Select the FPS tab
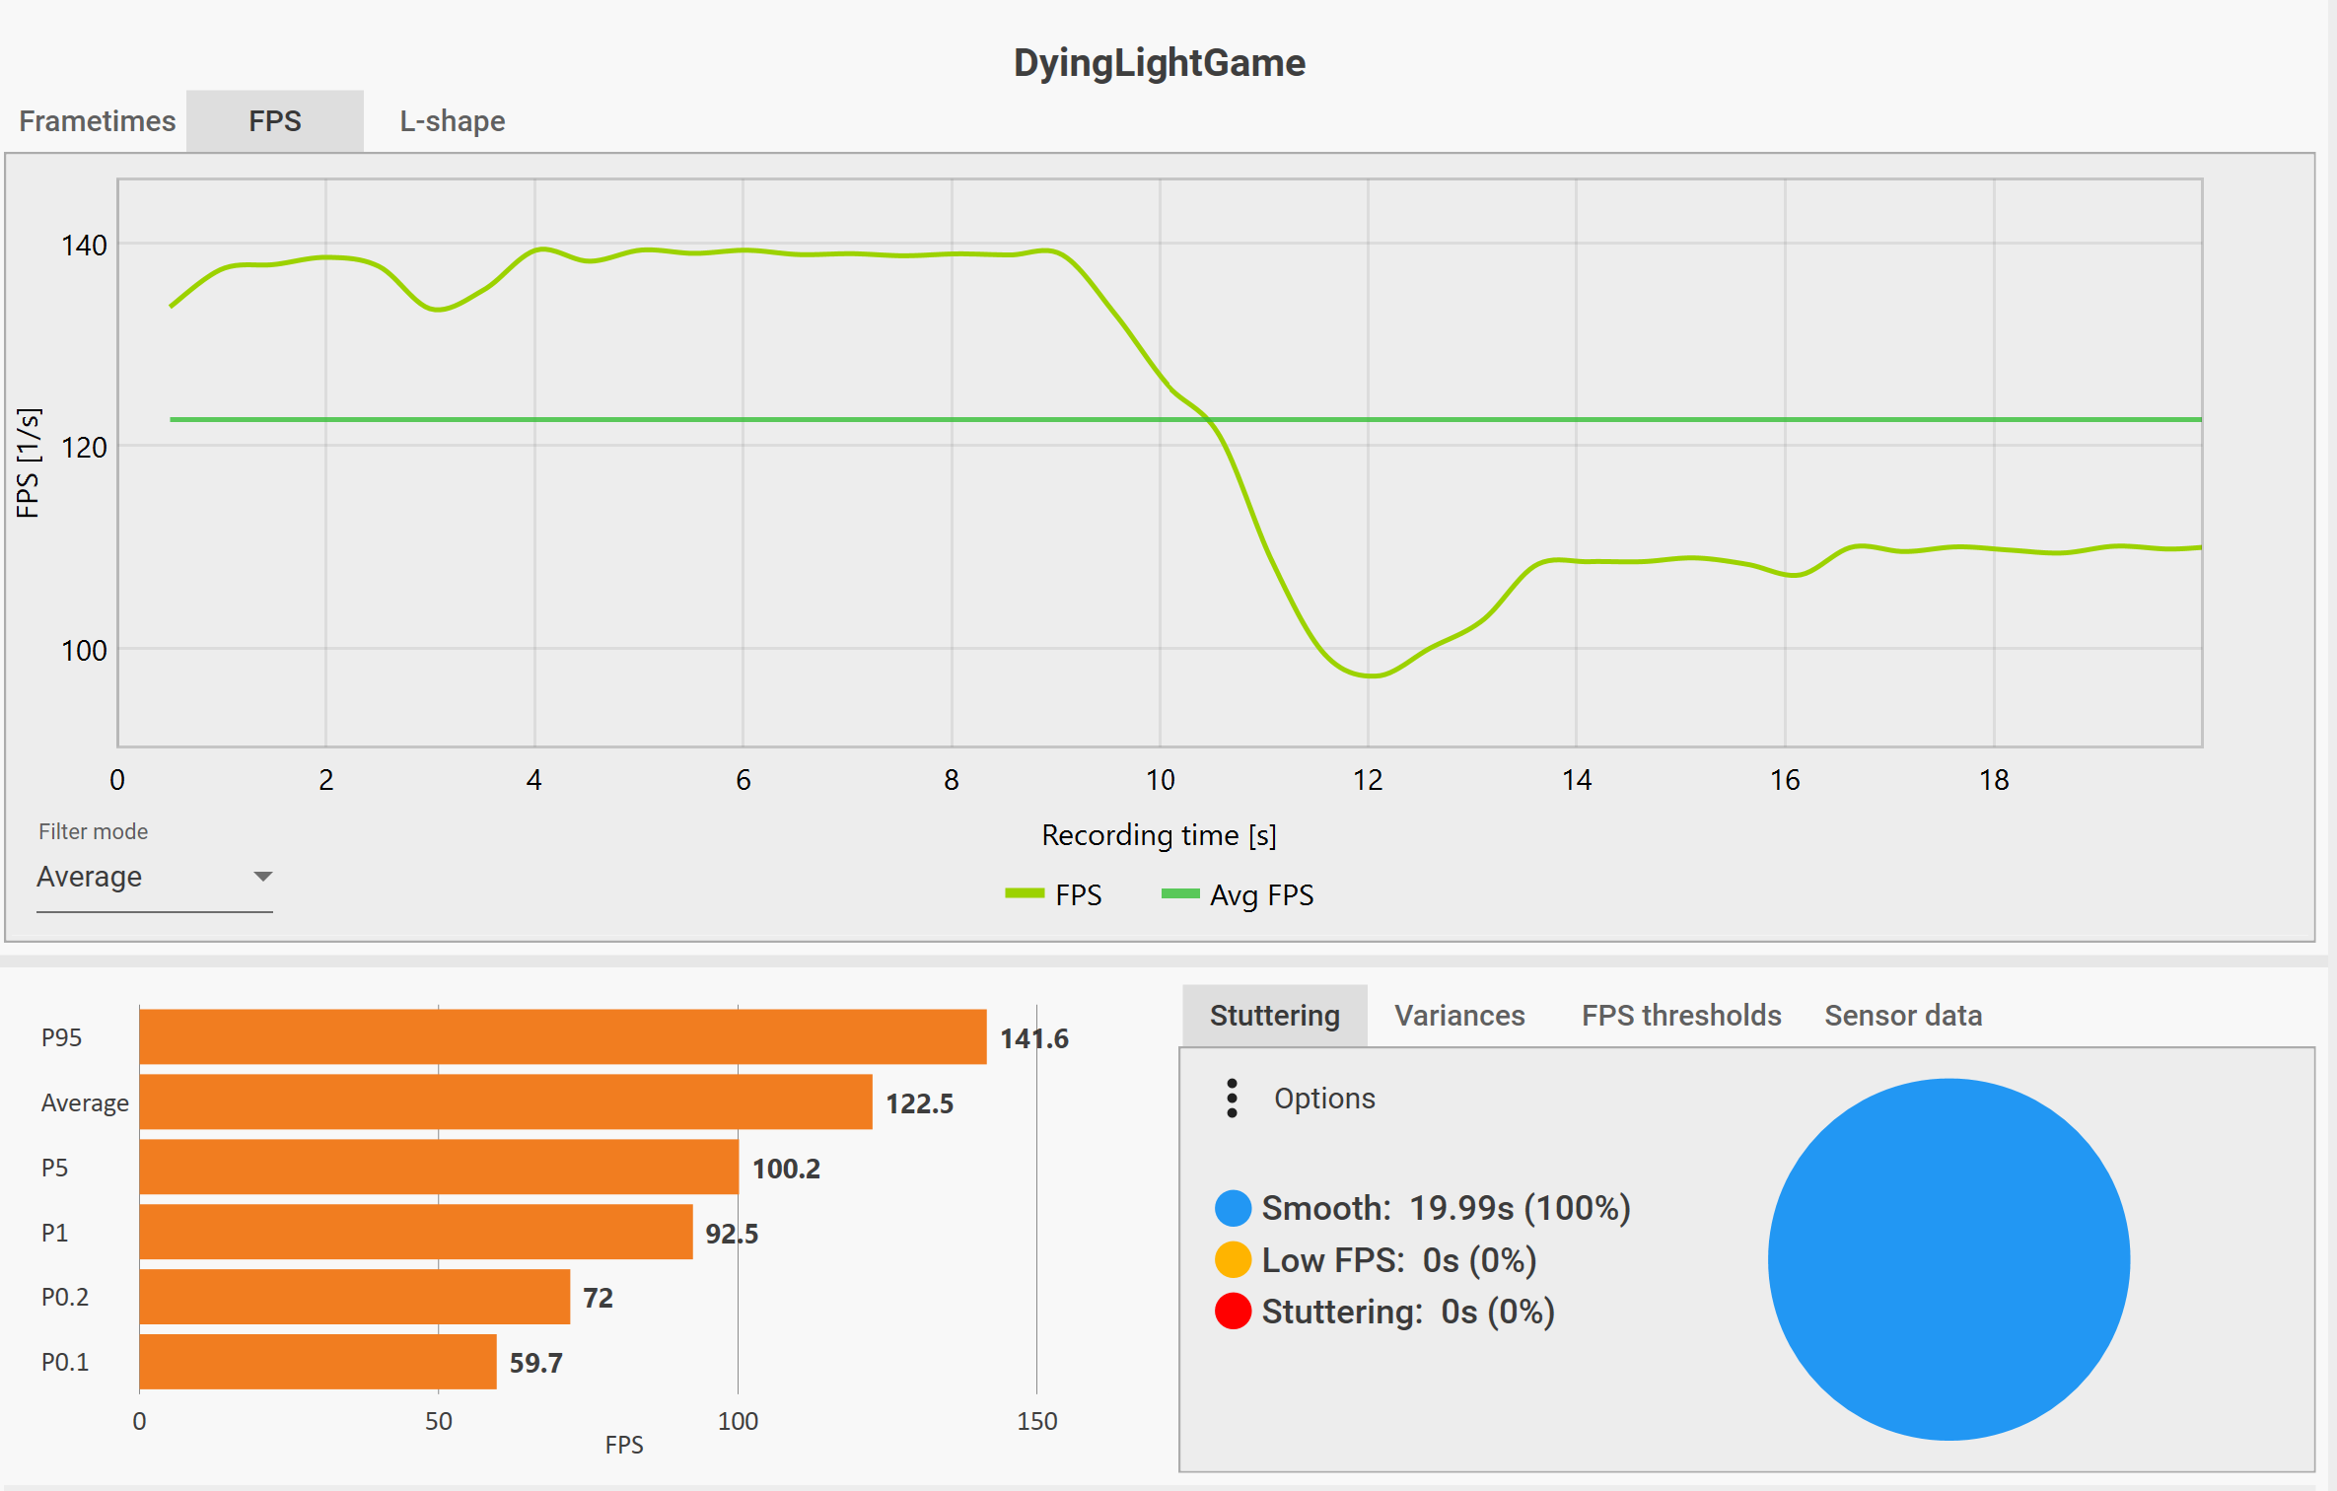Screen dimensions: 2337x1491 (274, 121)
